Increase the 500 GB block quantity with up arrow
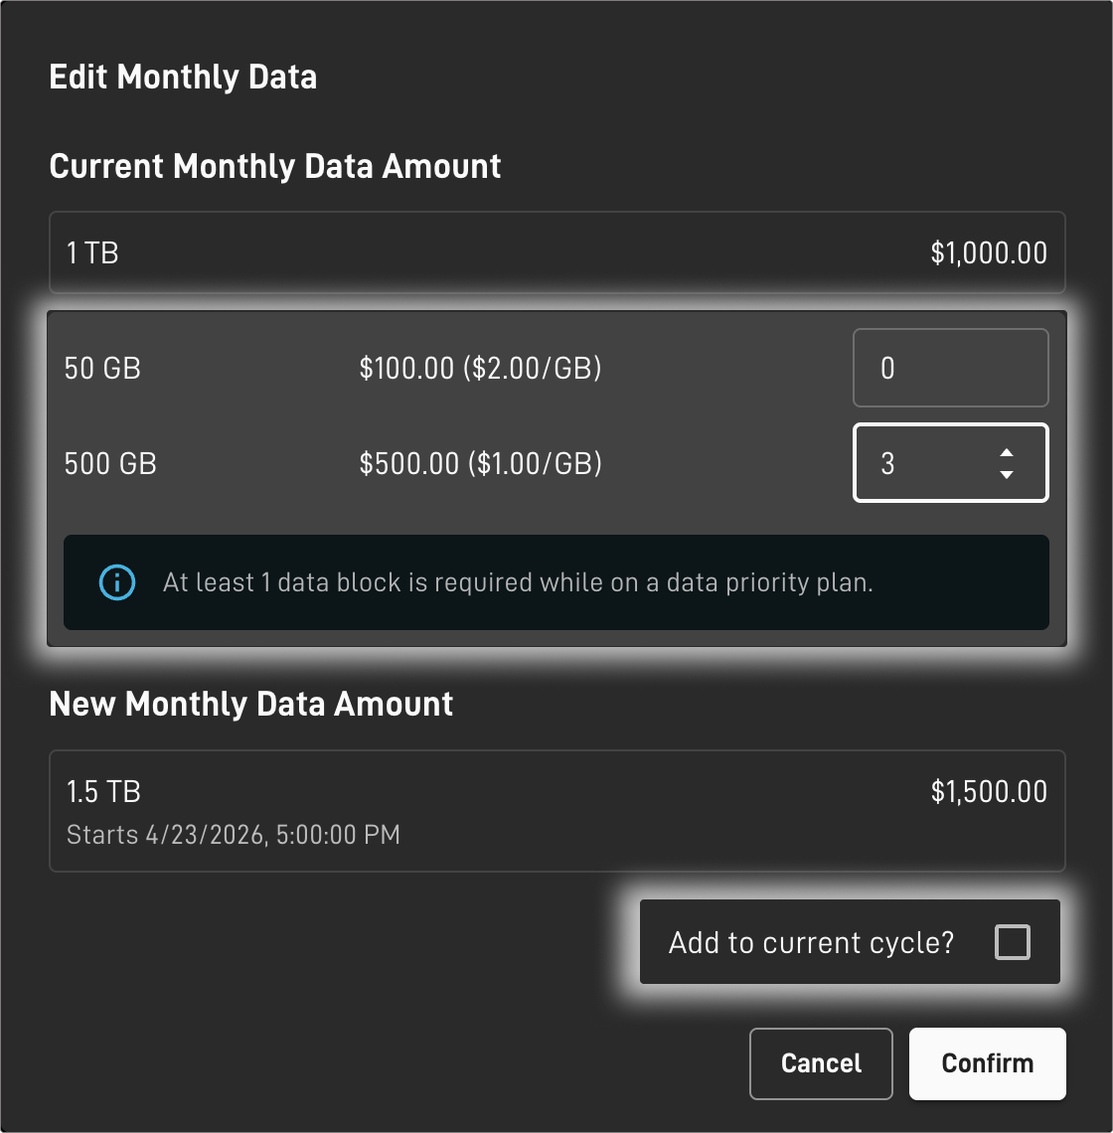This screenshot has width=1113, height=1133. click(1006, 452)
